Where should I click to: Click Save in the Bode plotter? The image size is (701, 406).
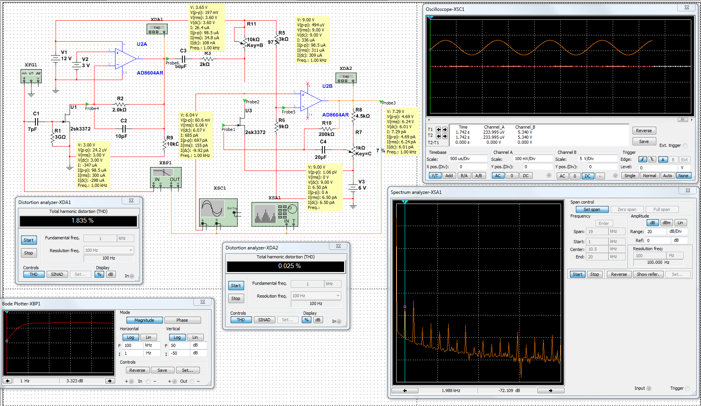(x=162, y=370)
